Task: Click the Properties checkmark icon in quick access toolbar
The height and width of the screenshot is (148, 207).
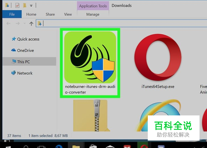Action: [17, 5]
